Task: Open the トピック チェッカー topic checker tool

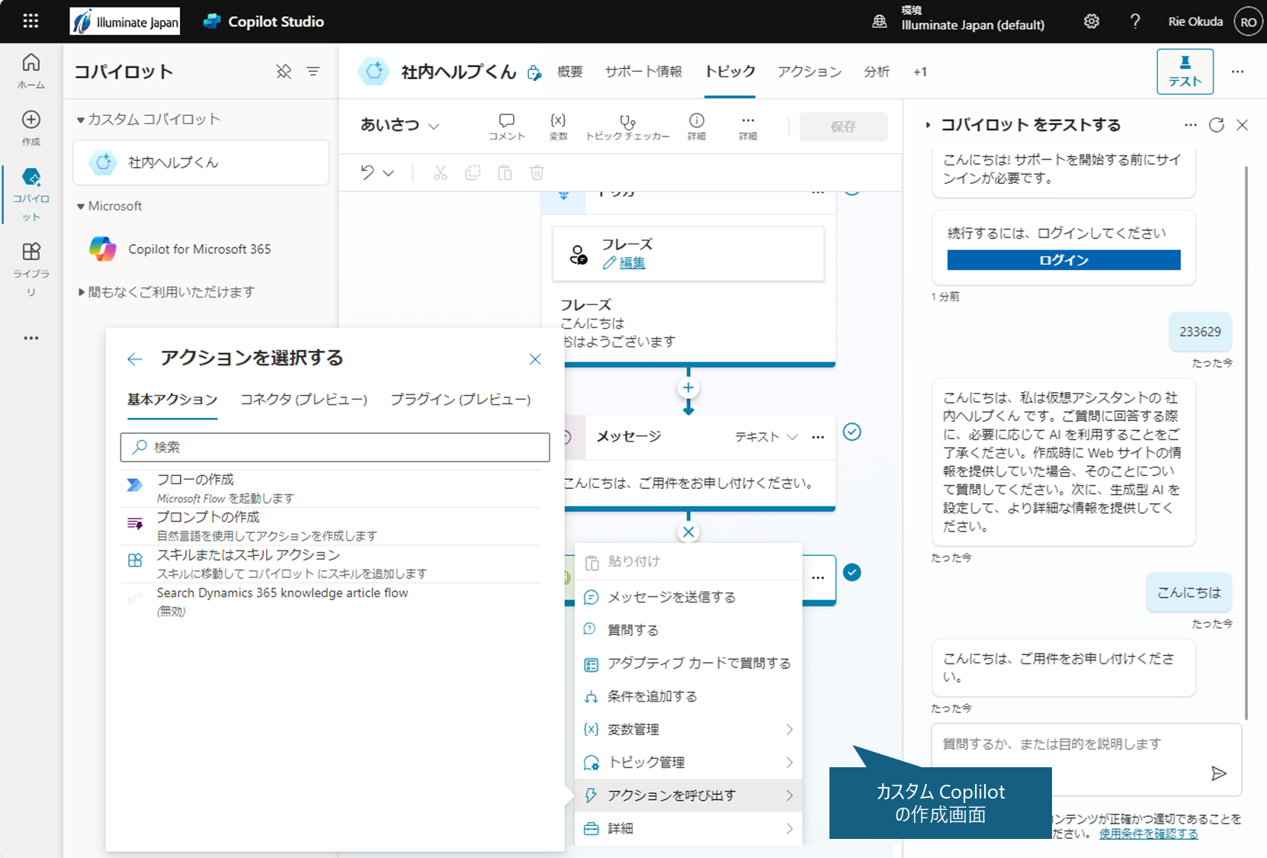Action: [627, 127]
